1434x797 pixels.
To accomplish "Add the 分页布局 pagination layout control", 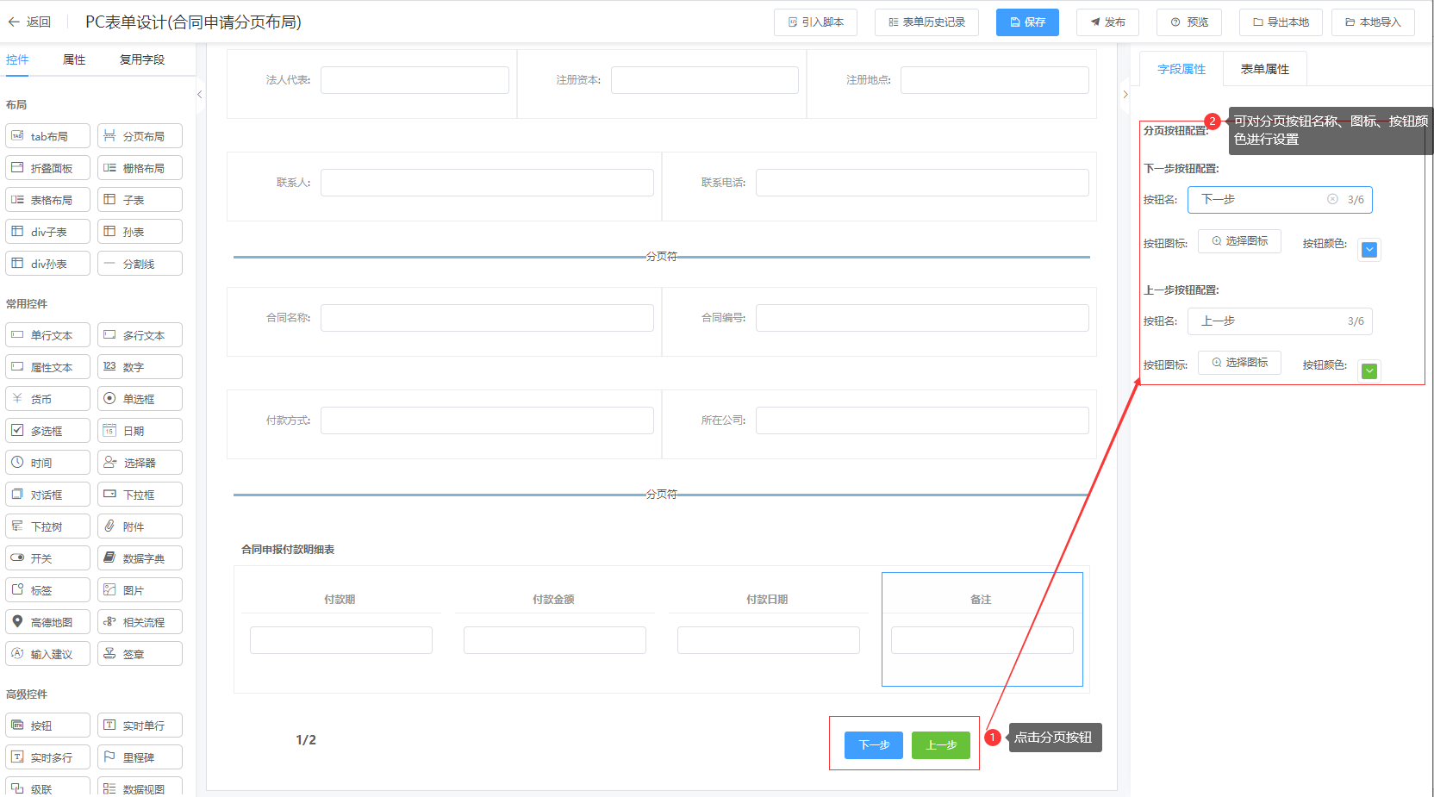I will click(140, 136).
